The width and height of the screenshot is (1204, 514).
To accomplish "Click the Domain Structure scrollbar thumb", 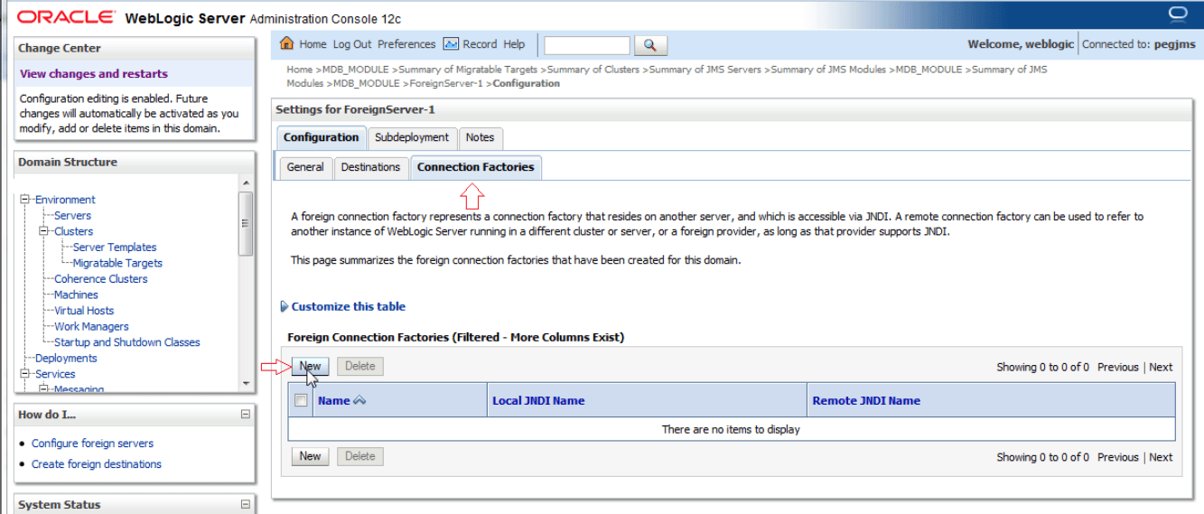I will 245,224.
